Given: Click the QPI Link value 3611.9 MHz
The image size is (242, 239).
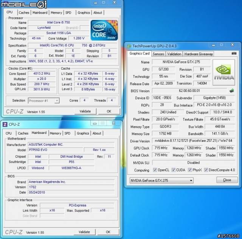Looking at the screenshot, I should coord(42,89).
